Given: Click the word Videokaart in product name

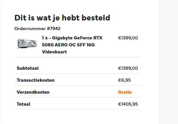Looking at the screenshot, I should [x=54, y=52].
